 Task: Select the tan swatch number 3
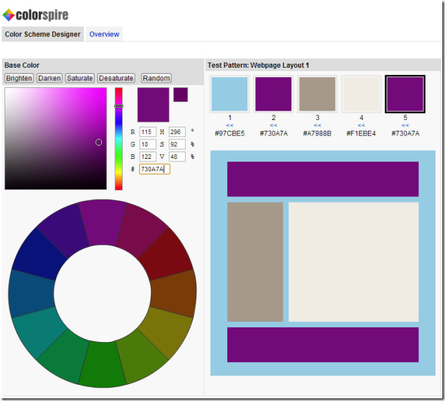[317, 94]
